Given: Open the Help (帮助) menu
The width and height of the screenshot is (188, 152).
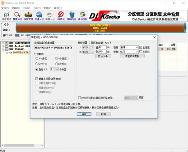Looking at the screenshot, I should pos(58,8).
